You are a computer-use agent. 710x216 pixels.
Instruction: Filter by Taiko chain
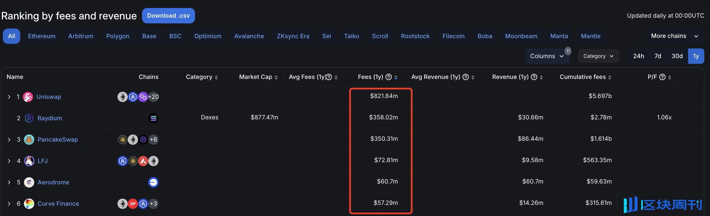coord(352,36)
